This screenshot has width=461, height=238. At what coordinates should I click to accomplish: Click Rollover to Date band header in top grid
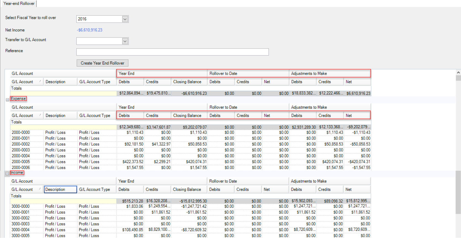248,74
